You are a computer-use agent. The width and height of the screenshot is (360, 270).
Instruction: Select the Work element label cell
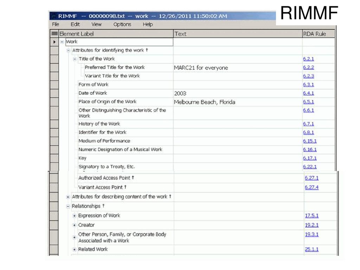point(119,42)
